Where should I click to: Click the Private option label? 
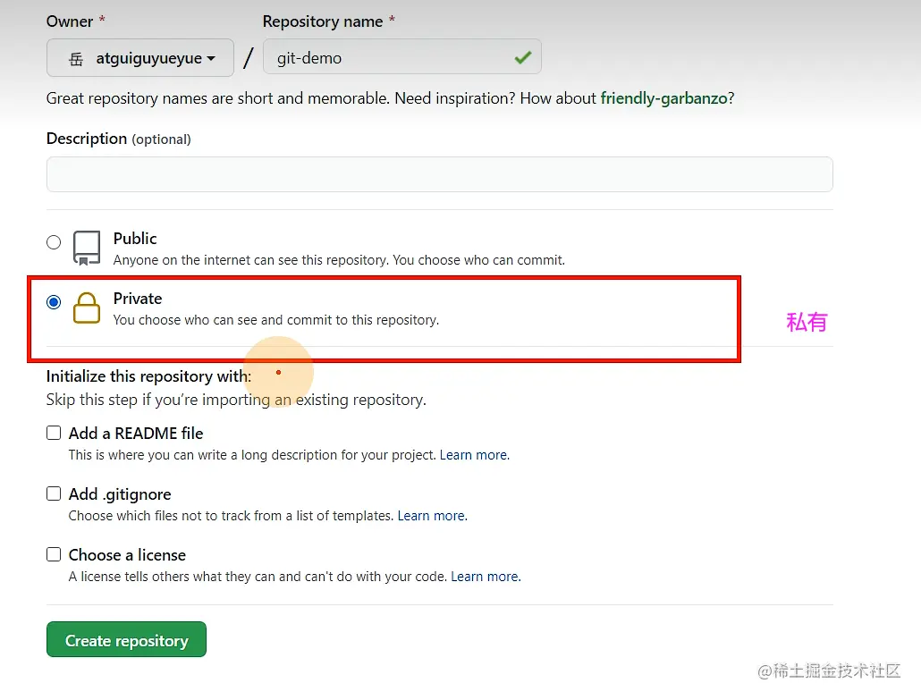138,299
